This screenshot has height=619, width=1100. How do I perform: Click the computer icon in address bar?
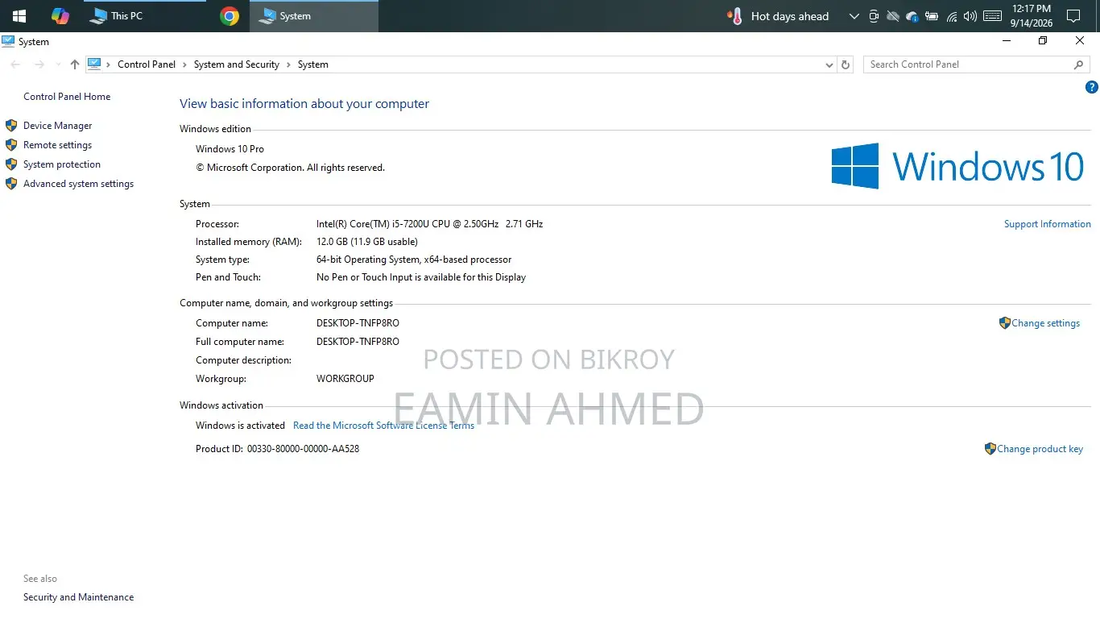[94, 64]
